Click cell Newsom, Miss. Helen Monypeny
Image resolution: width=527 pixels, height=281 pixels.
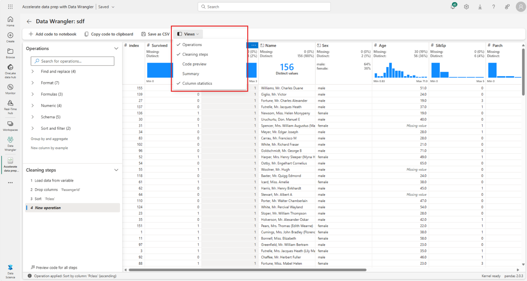287,113
